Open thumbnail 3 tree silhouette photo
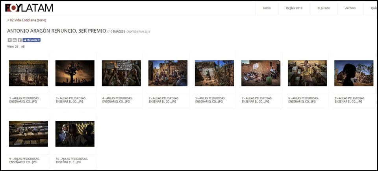Viewport: 378px width, 171px height. click(75, 73)
